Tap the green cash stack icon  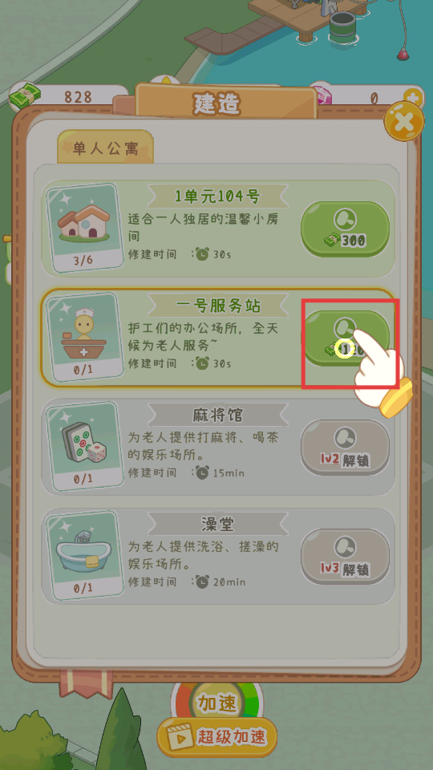click(x=24, y=95)
